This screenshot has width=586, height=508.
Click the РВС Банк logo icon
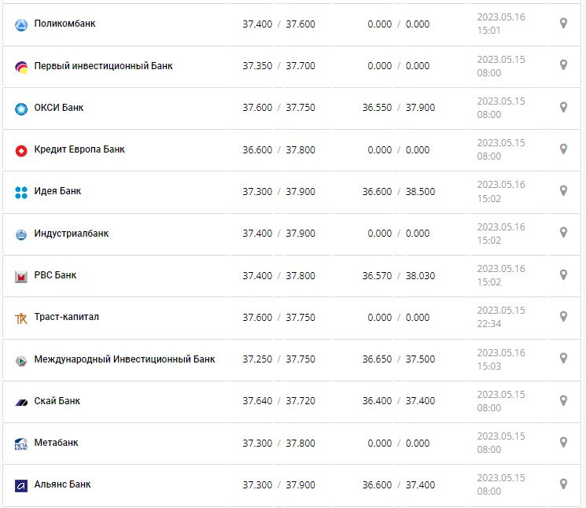21,276
